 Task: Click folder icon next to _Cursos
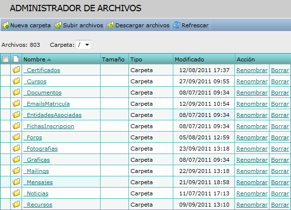[x=16, y=81]
